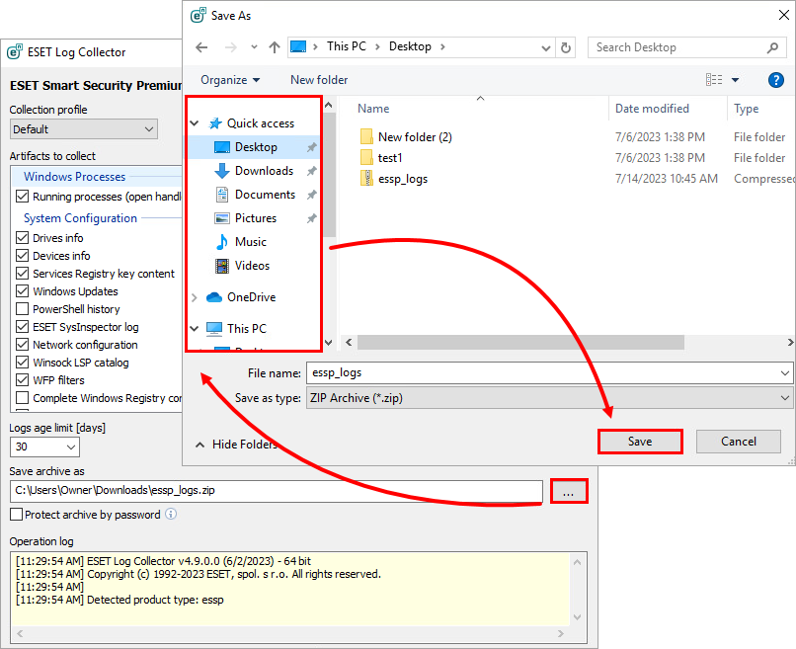Image resolution: width=796 pixels, height=649 pixels.
Task: Uncheck the WFP filters checkbox
Action: point(23,380)
